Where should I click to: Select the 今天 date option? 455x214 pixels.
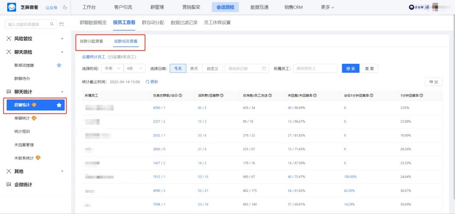pos(178,69)
